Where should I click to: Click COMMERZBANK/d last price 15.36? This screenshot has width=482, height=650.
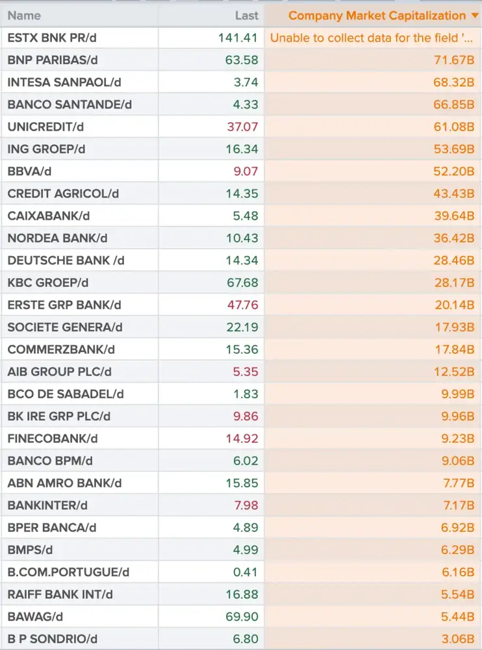[x=242, y=350]
